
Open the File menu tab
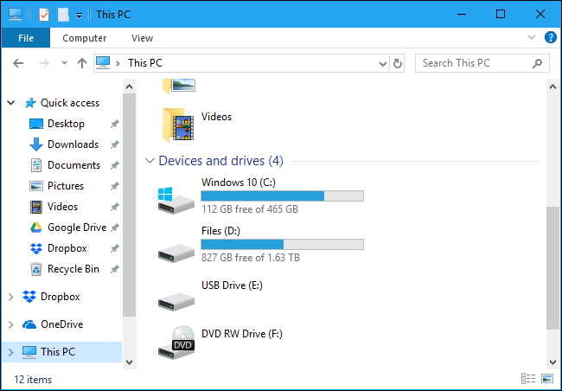[25, 38]
